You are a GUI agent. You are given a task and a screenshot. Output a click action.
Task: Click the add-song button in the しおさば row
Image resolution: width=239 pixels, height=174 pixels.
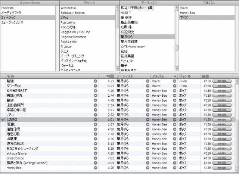pyautogui.click(x=222, y=119)
